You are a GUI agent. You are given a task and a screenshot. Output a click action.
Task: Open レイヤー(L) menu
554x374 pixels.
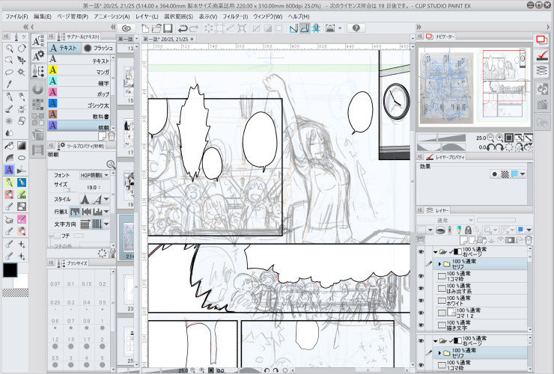[147, 16]
